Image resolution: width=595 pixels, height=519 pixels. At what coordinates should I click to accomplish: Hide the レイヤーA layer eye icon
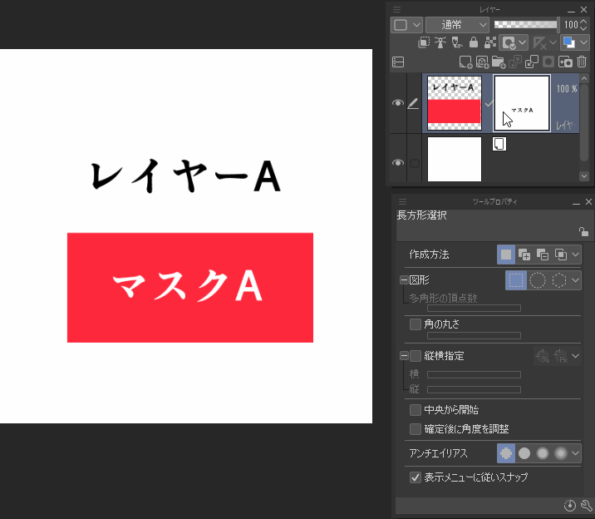(x=398, y=103)
